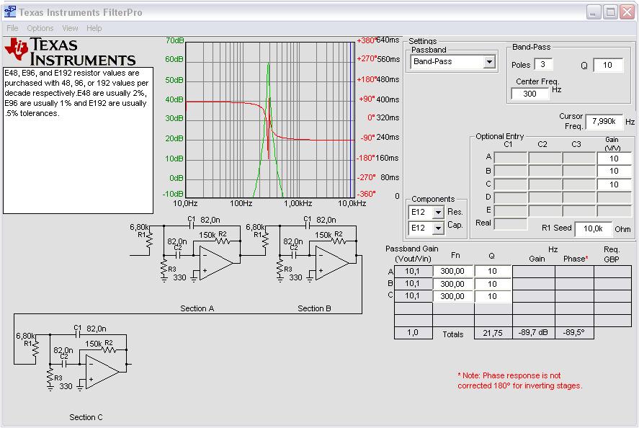Click the op-amp symbol in Section C
Viewport: 639px width, 428px height.
point(102,372)
